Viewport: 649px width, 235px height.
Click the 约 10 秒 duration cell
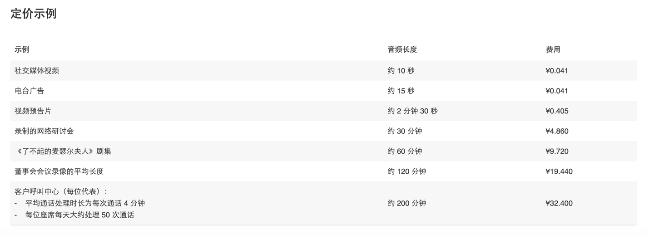point(401,70)
